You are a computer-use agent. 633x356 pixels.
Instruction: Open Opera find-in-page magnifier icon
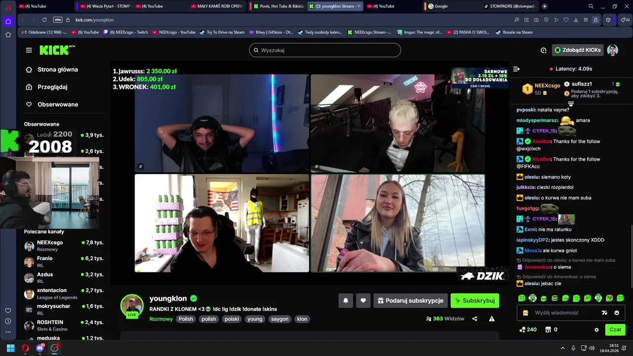(x=517, y=20)
